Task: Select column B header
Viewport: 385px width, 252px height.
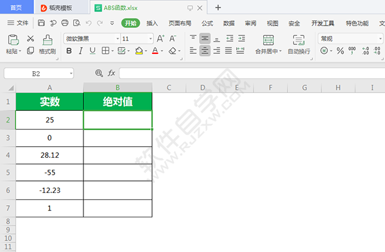Action: [x=117, y=88]
